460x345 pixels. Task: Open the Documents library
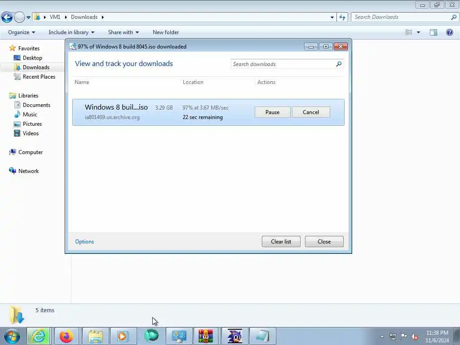[x=36, y=105]
